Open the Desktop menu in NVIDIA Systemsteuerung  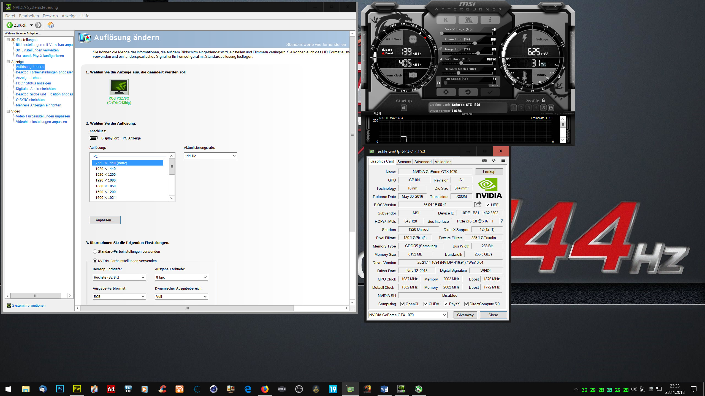tap(50, 16)
